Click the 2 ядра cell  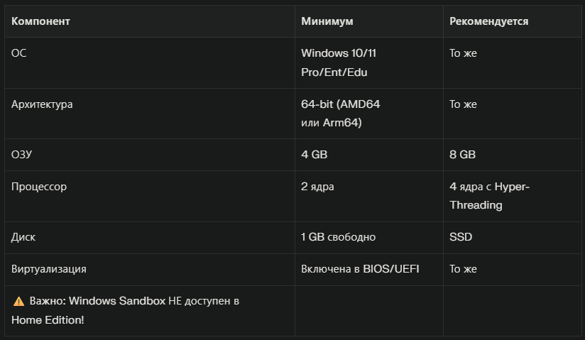(317, 187)
